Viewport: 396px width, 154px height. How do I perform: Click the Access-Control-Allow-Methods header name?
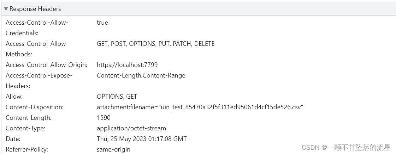(x=37, y=44)
